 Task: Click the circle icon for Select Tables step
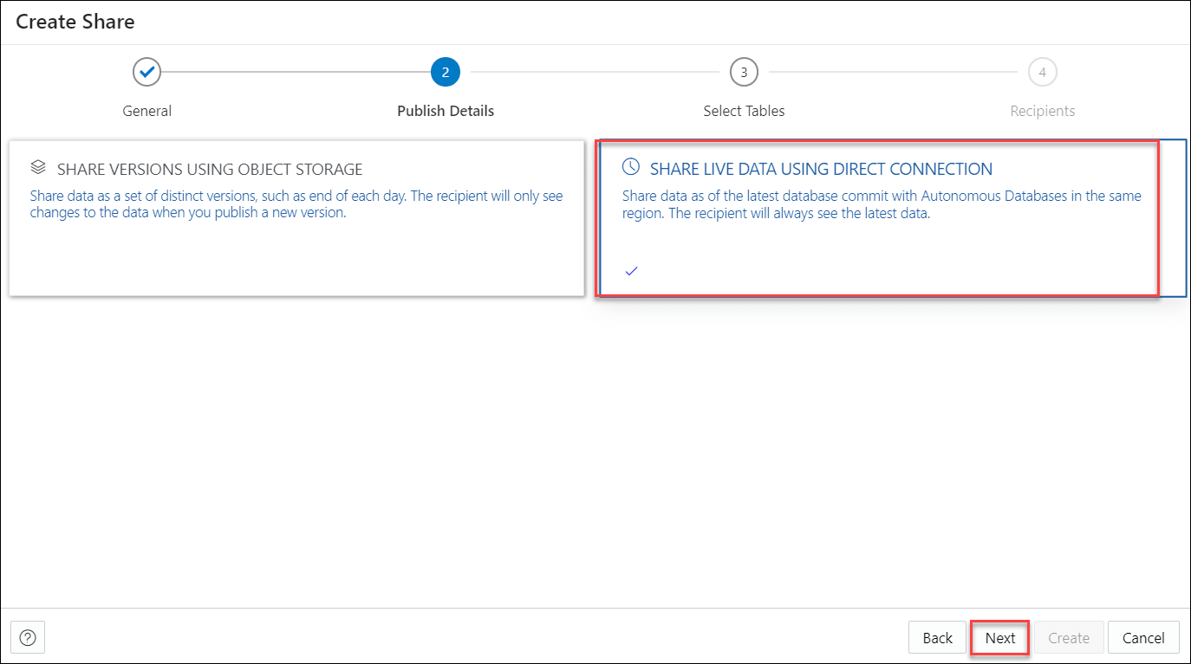743,72
